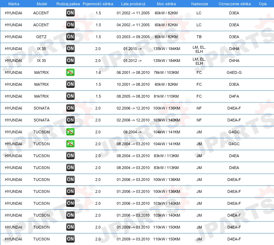The height and width of the screenshot is (245, 274).
Task: Click the 81kW / 110KM power cell
Action: point(166,96)
